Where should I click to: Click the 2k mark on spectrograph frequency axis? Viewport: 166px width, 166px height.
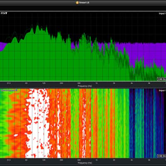coord(114,160)
